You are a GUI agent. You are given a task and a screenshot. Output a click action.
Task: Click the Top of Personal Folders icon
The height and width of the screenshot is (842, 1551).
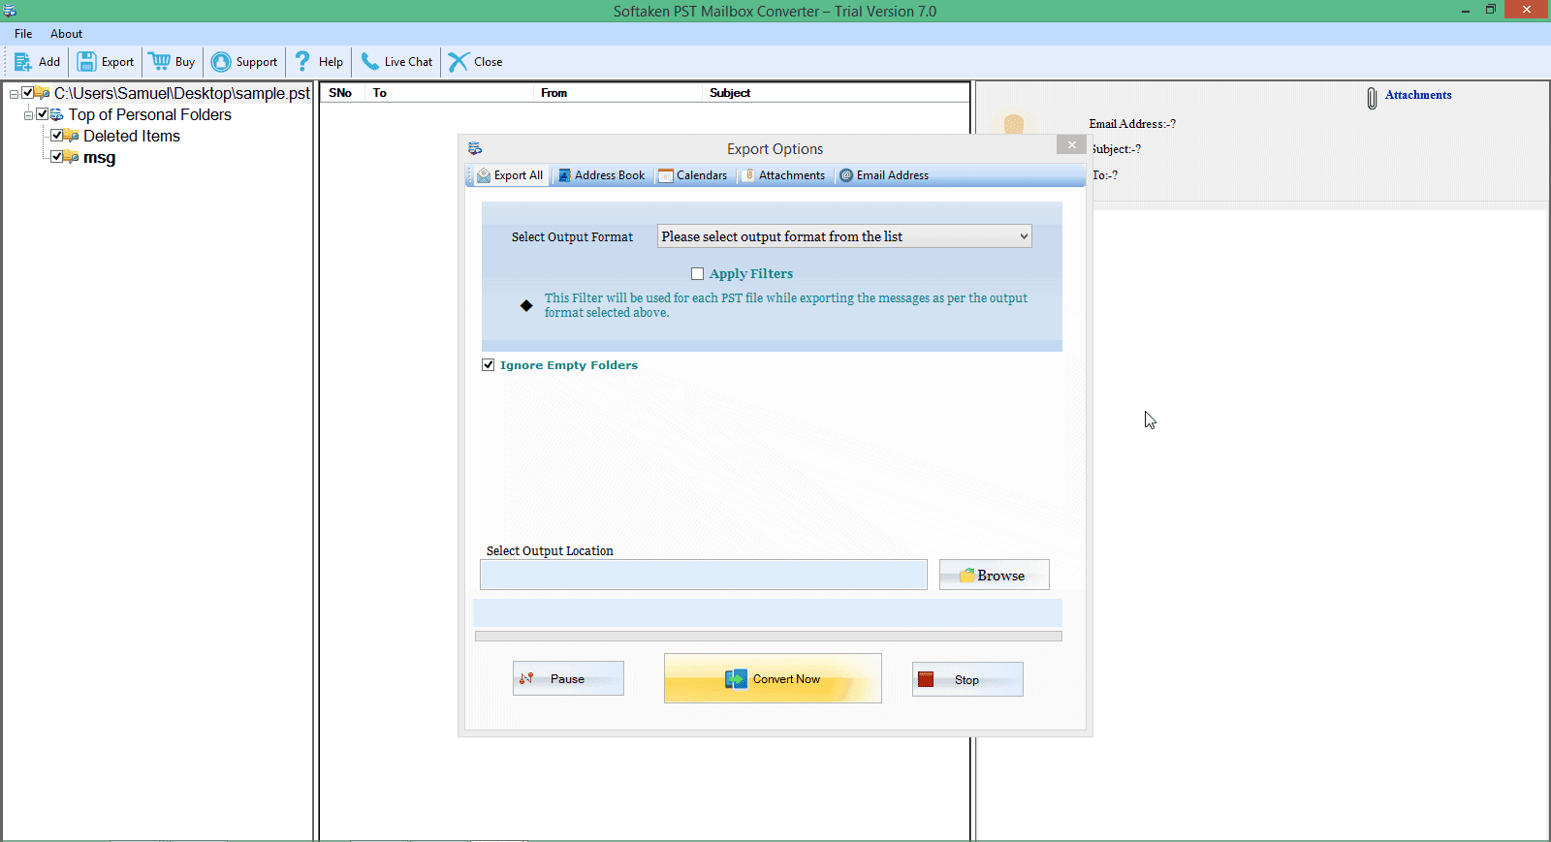[57, 114]
